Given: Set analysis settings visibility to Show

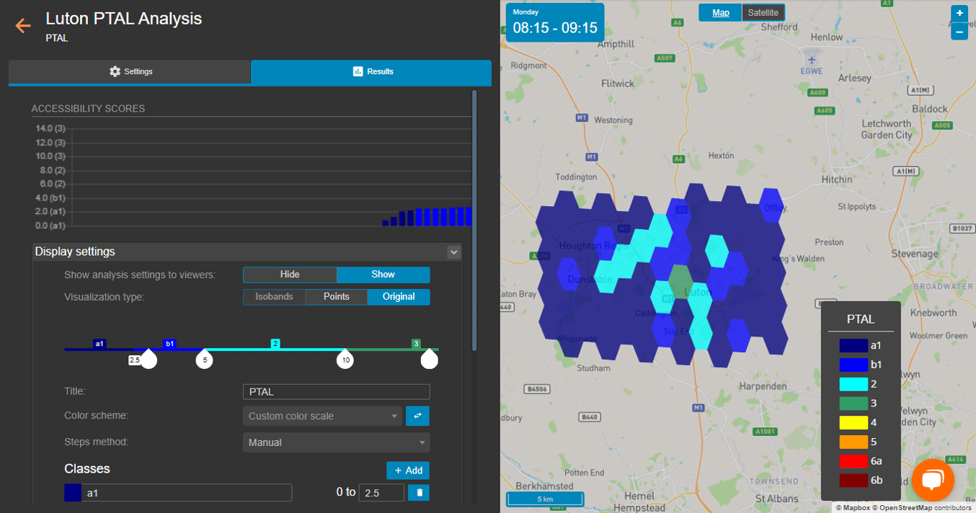Looking at the screenshot, I should [383, 275].
